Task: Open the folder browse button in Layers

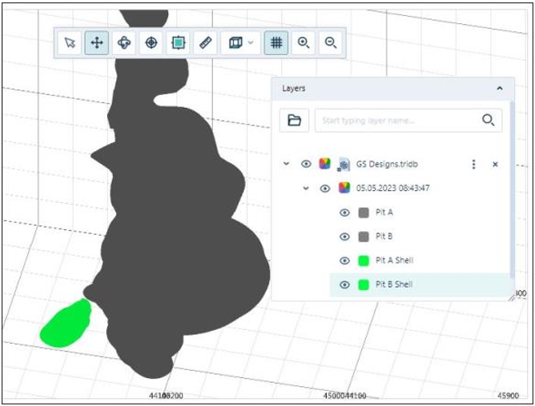Action: coord(294,121)
